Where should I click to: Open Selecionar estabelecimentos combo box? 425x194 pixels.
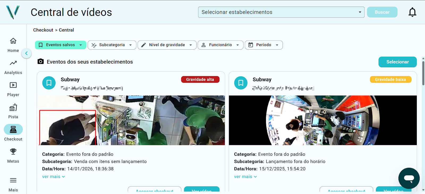click(281, 12)
